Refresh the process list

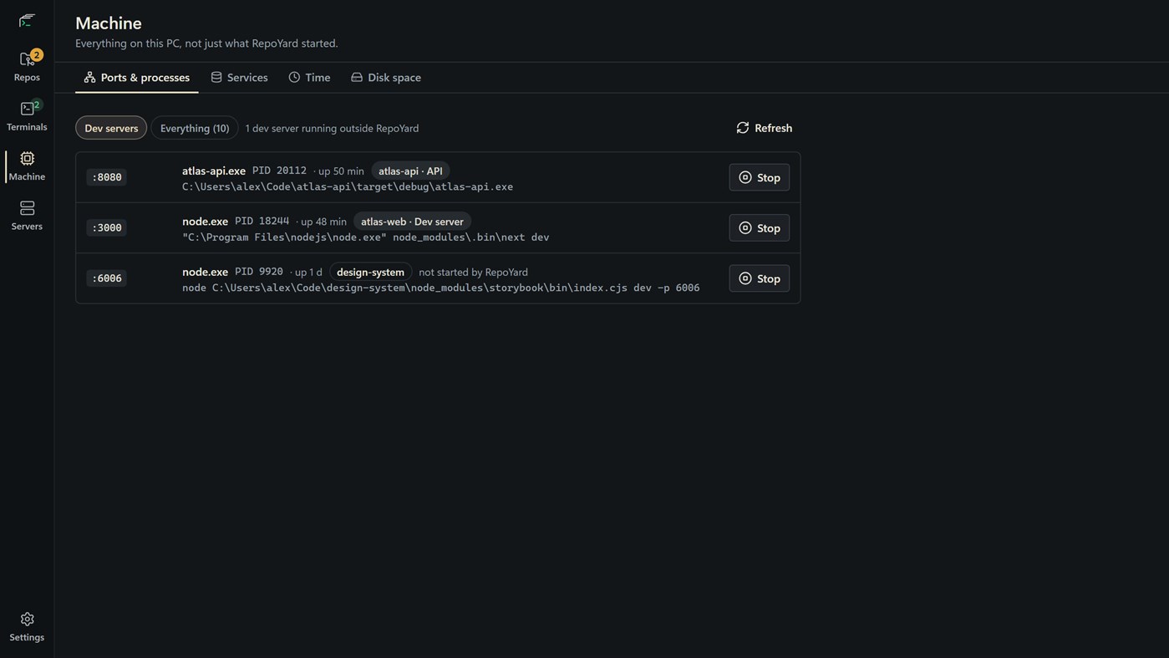click(764, 128)
